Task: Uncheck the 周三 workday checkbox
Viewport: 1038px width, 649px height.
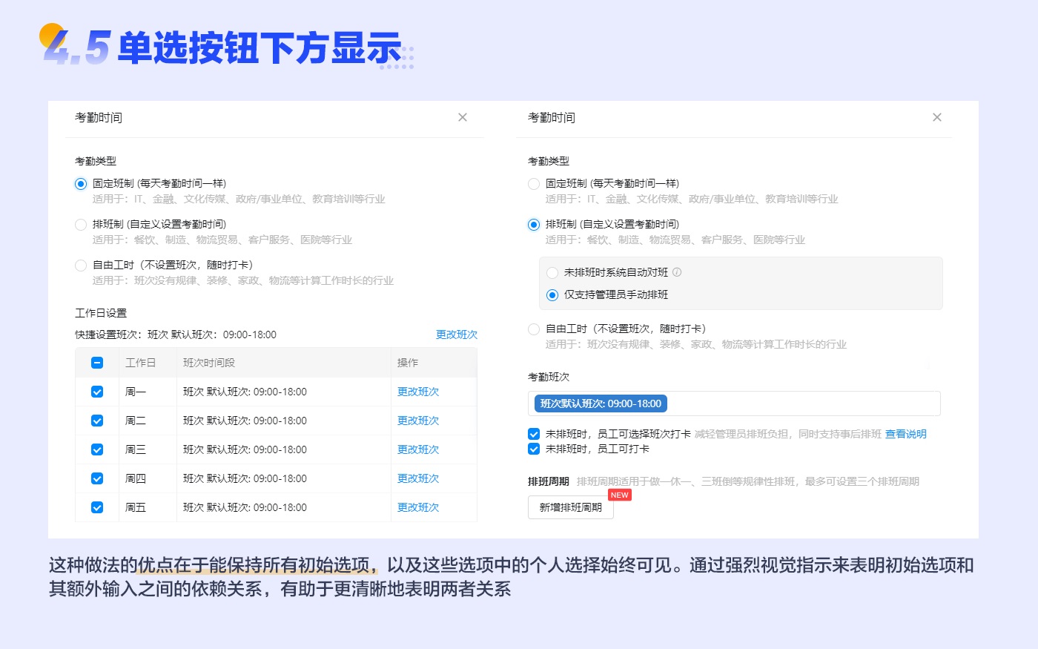Action: (x=97, y=449)
